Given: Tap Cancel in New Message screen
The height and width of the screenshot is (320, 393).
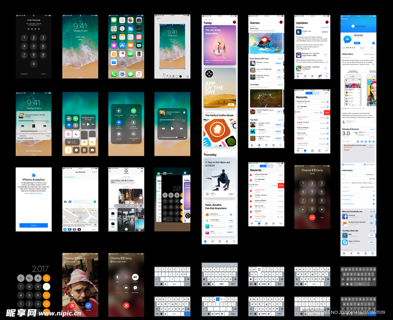Looking at the screenshot, I should coord(94,172).
